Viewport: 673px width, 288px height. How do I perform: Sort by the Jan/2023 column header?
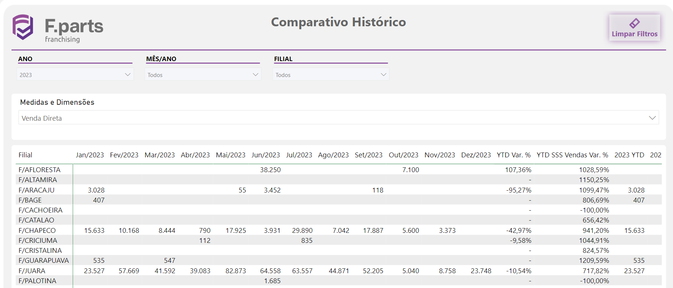click(90, 155)
